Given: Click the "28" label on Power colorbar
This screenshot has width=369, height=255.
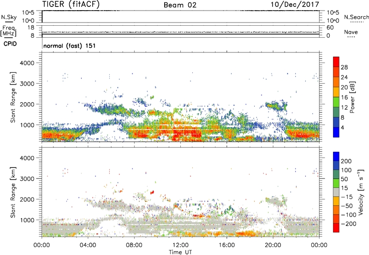Looking at the screenshot, I should 344,67.
